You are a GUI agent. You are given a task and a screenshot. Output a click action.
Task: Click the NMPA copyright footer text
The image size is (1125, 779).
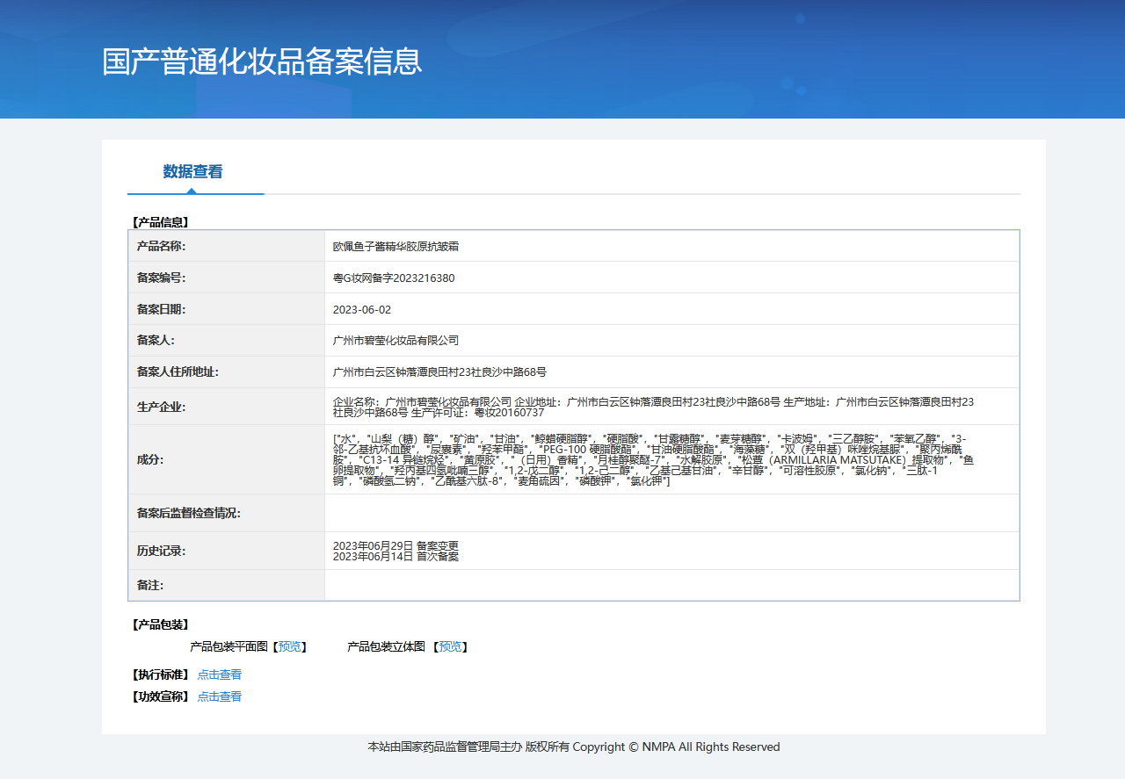coord(573,747)
